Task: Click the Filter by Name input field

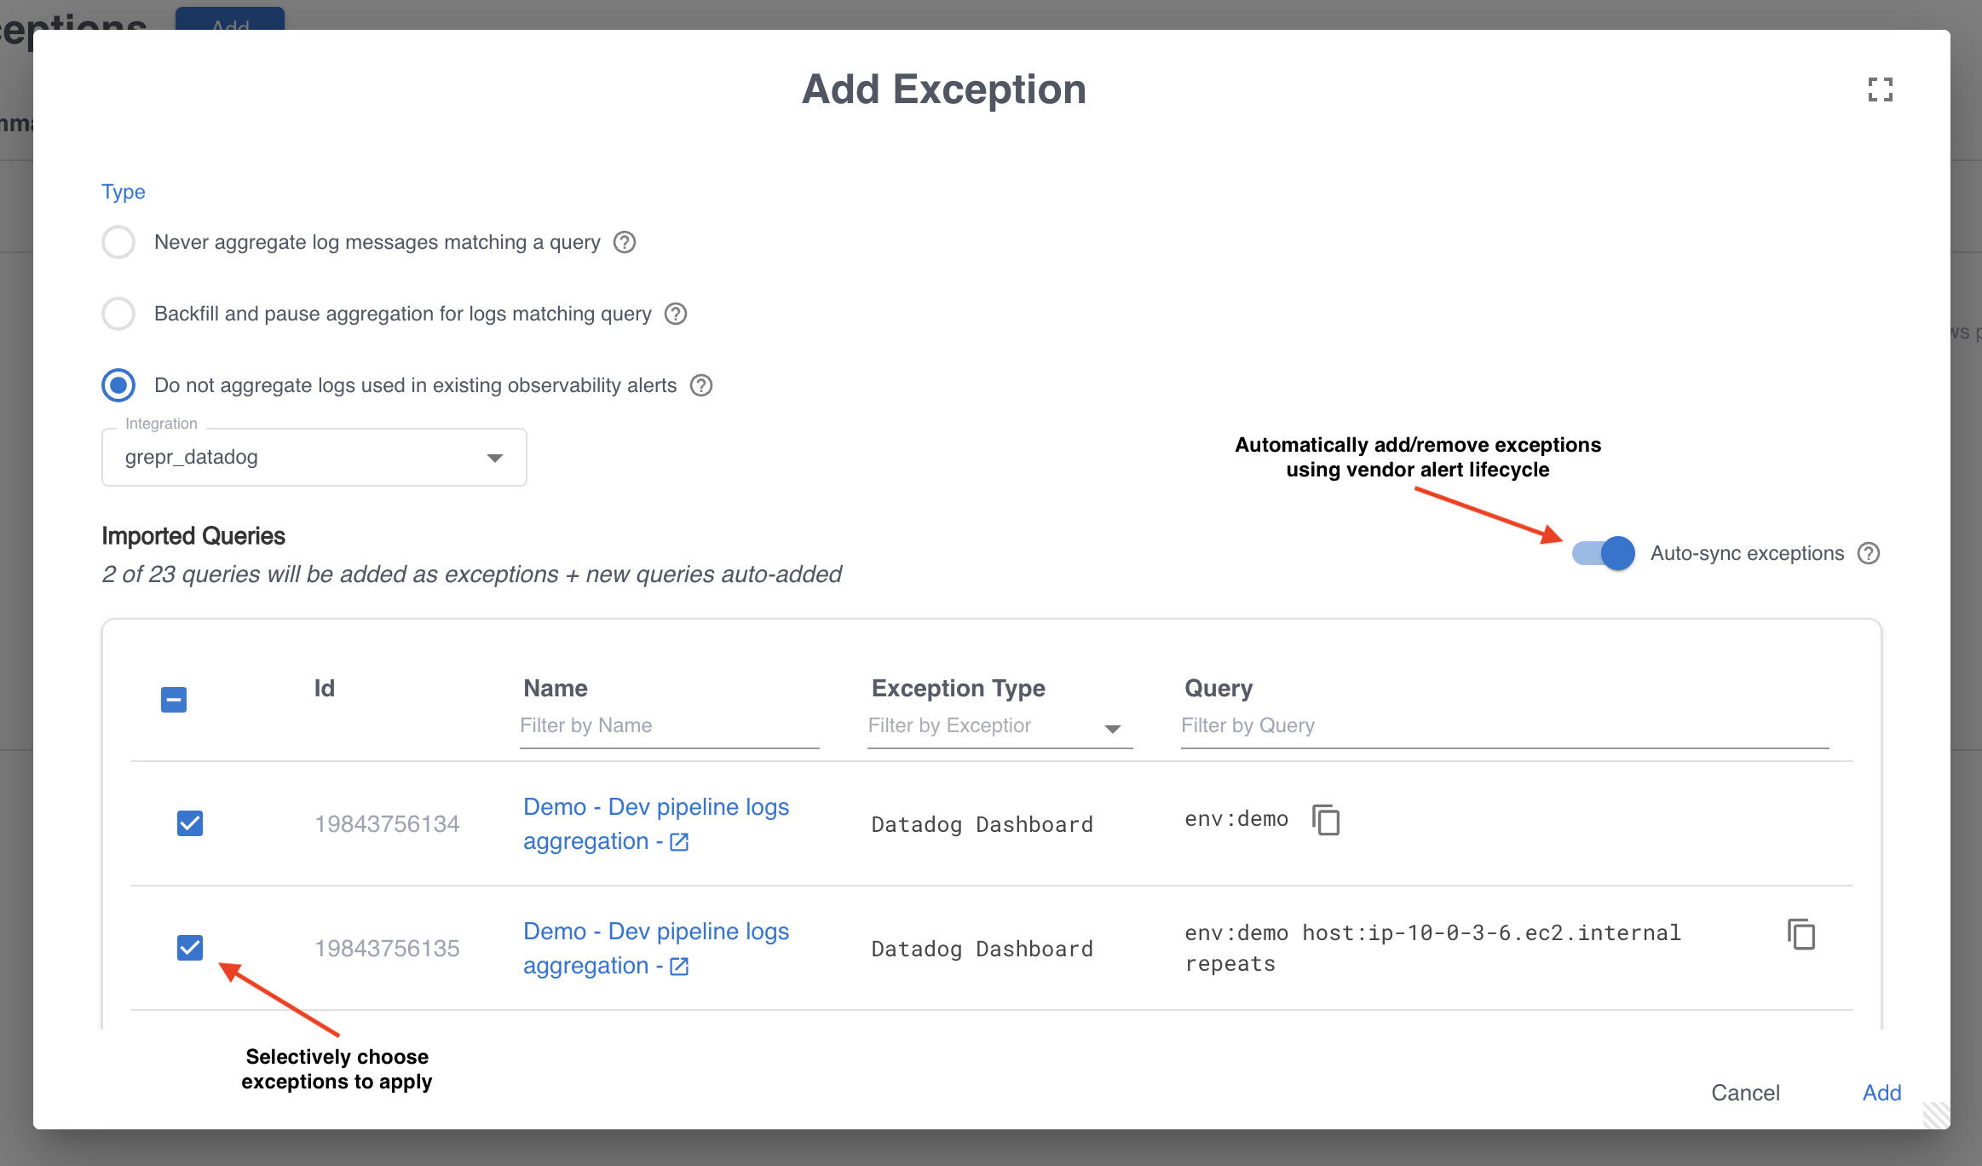Action: (x=669, y=725)
